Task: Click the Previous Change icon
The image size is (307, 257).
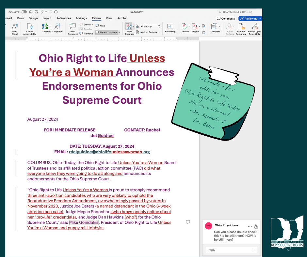Action: pos(203,26)
